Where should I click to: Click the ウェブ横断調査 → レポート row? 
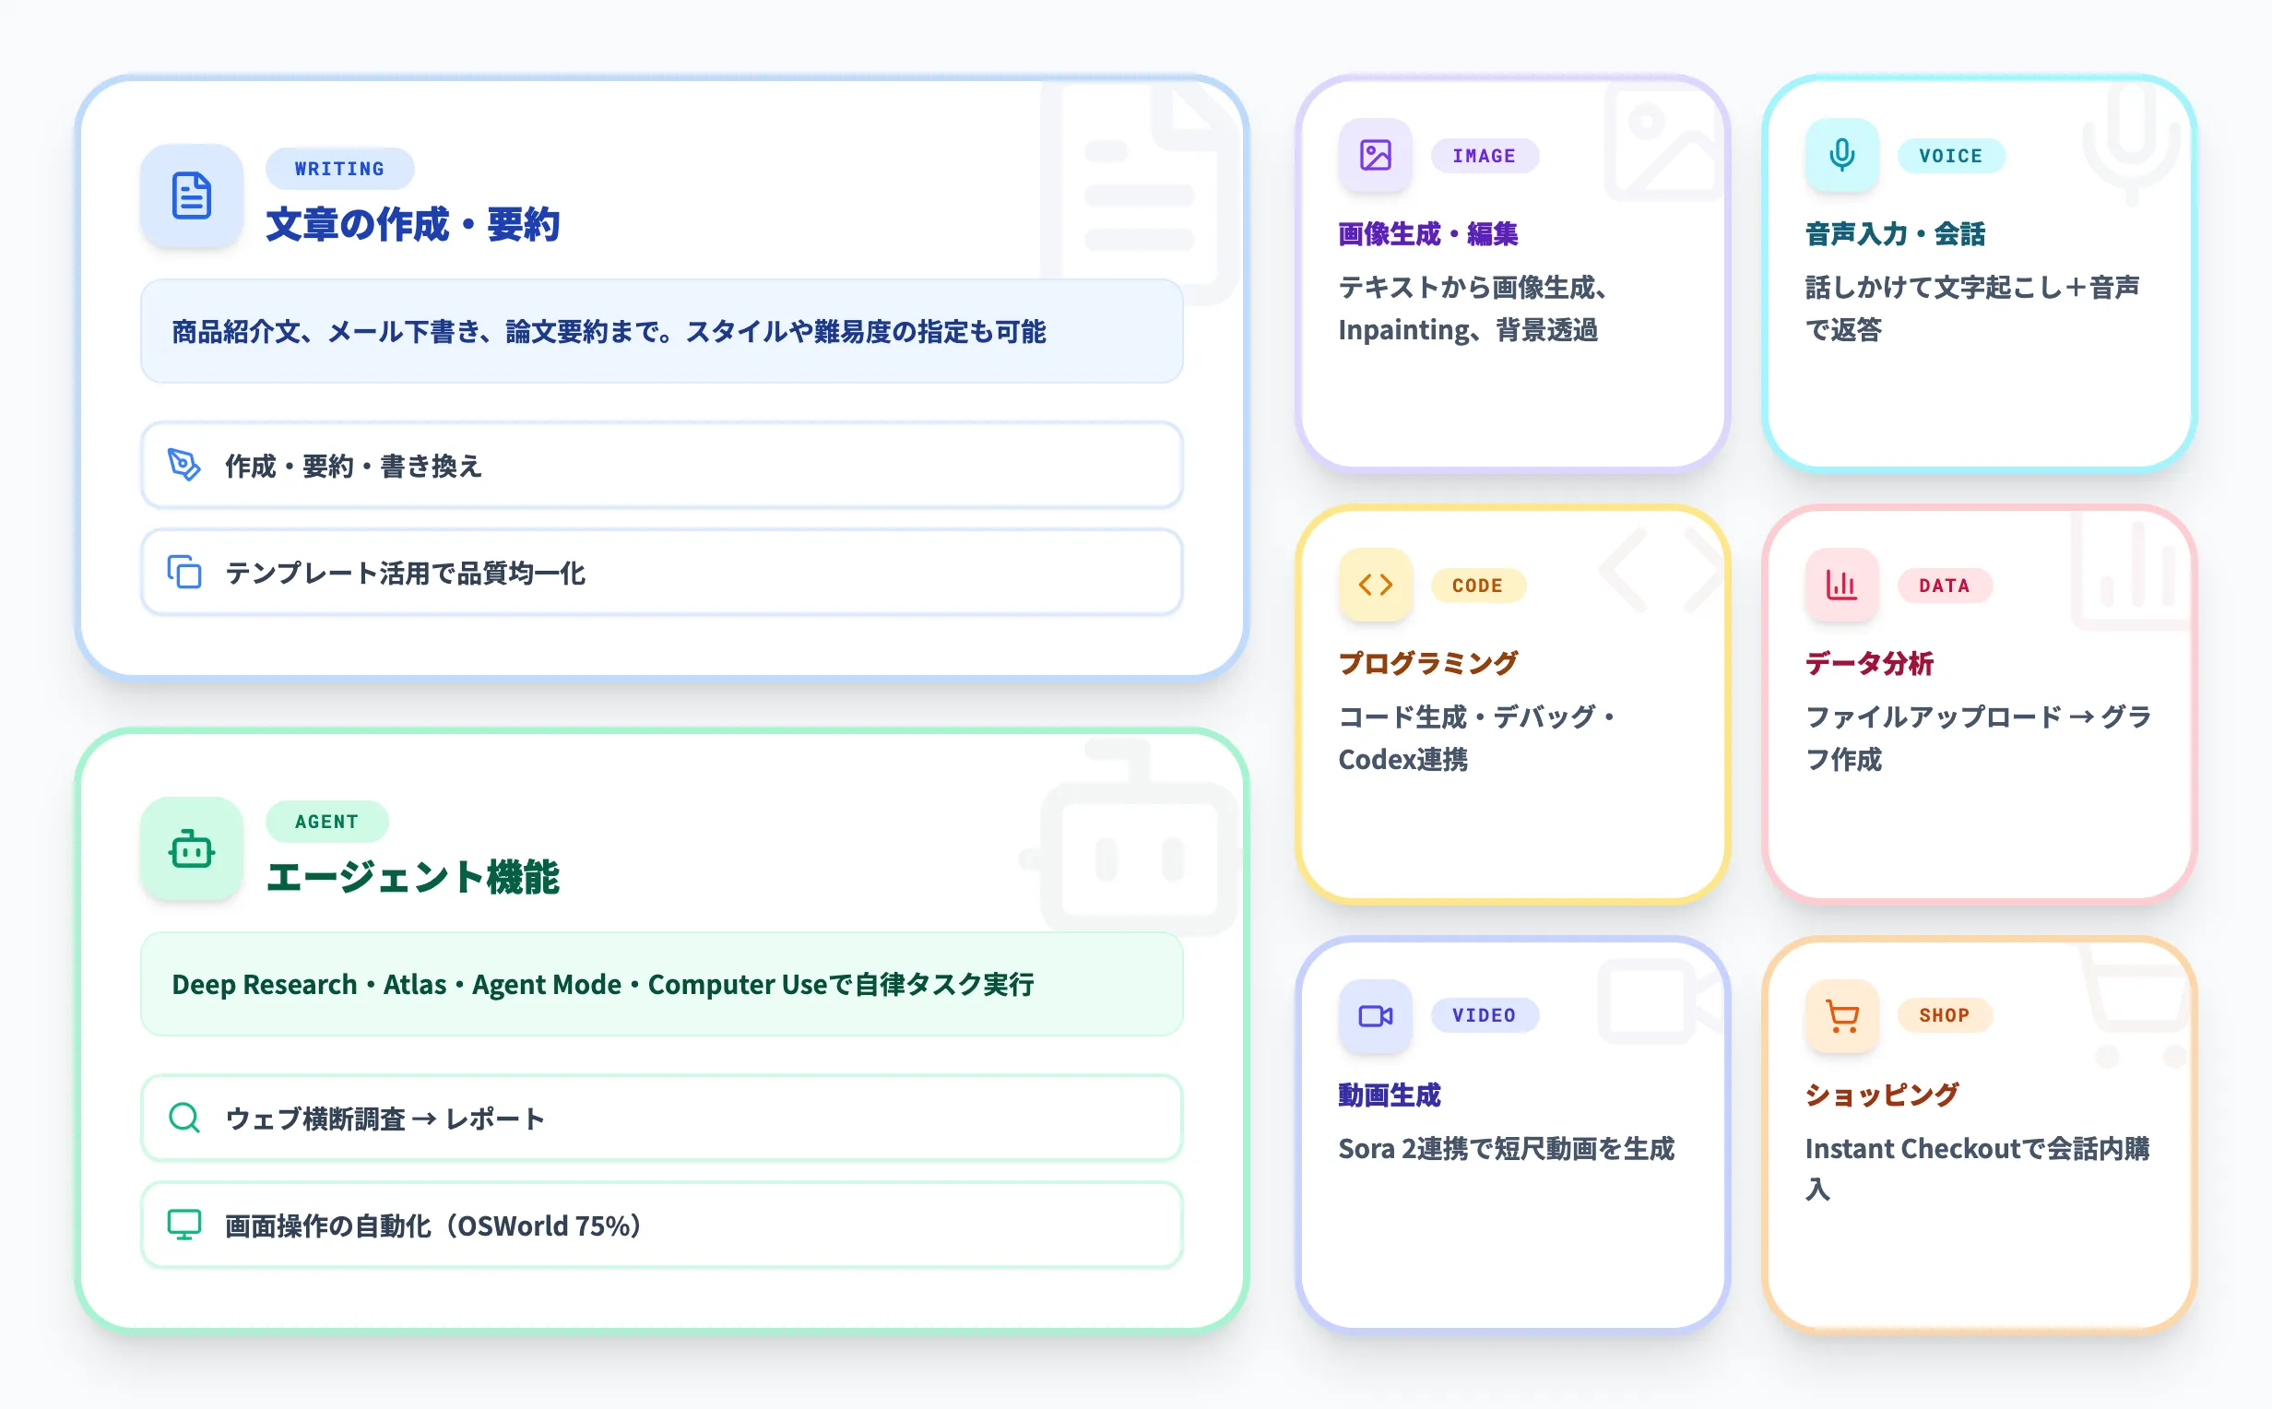[661, 1119]
